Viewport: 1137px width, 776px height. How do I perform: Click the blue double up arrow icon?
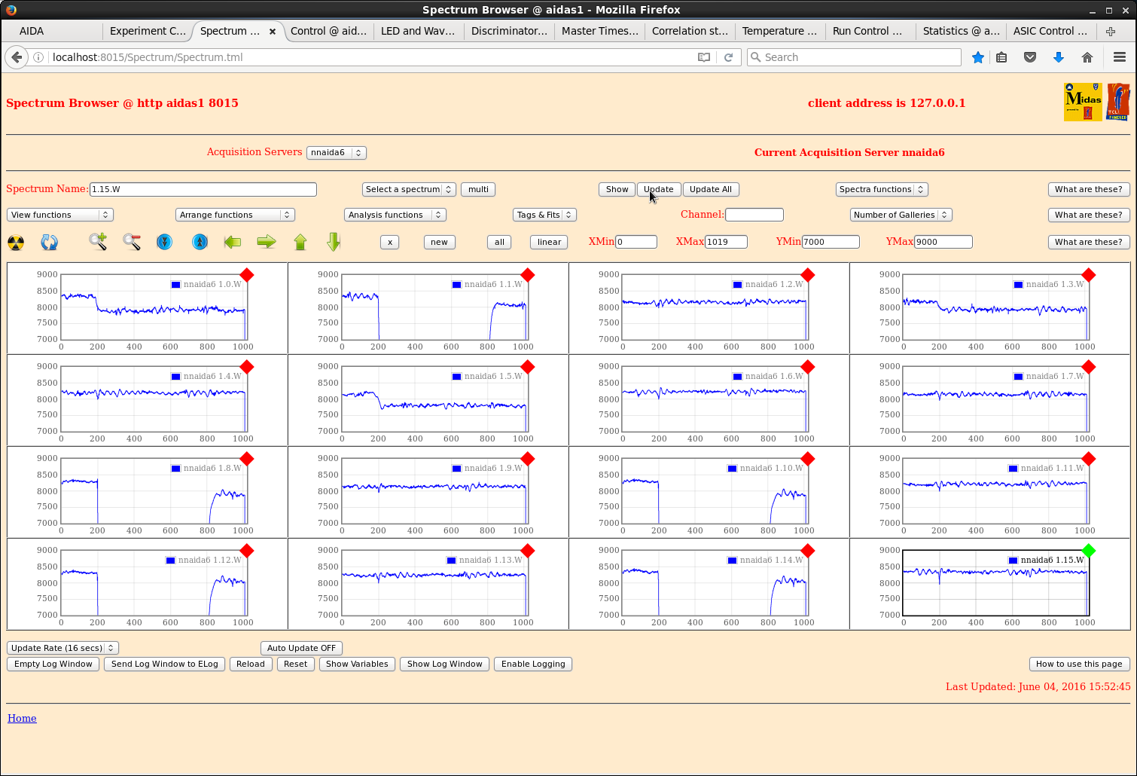pyautogui.click(x=200, y=242)
